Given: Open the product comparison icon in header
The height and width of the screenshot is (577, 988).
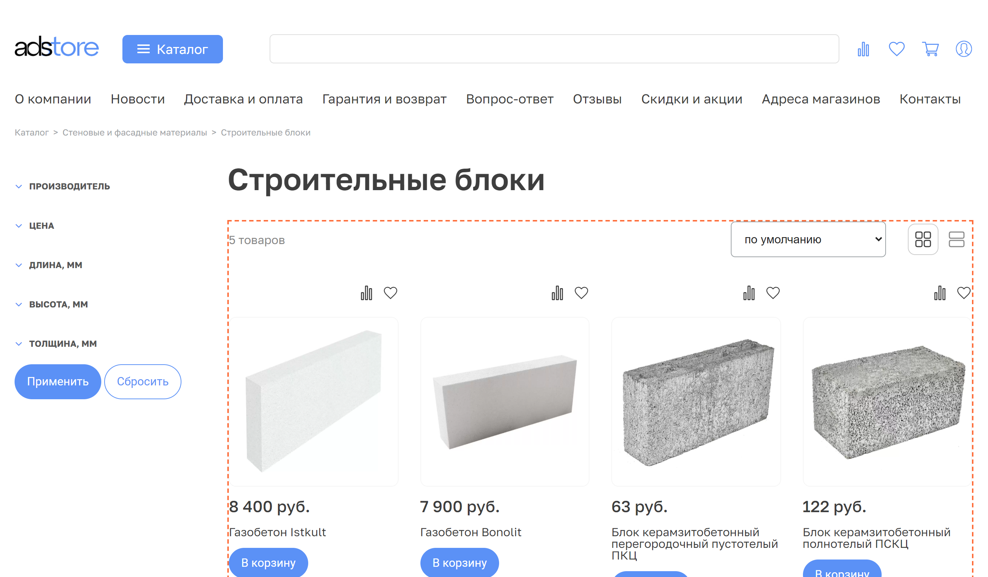Looking at the screenshot, I should [863, 48].
